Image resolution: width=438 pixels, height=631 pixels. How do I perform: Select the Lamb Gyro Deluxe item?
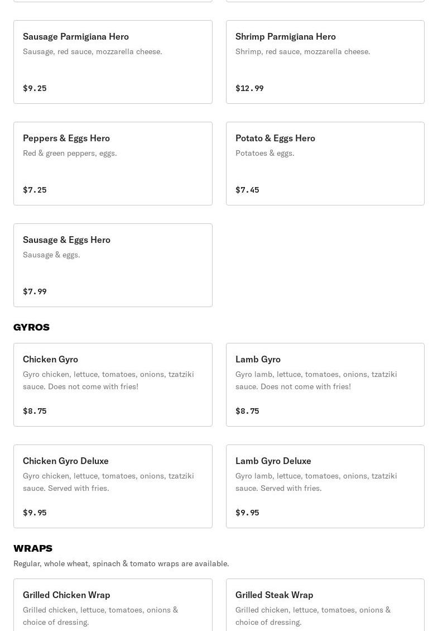[325, 486]
